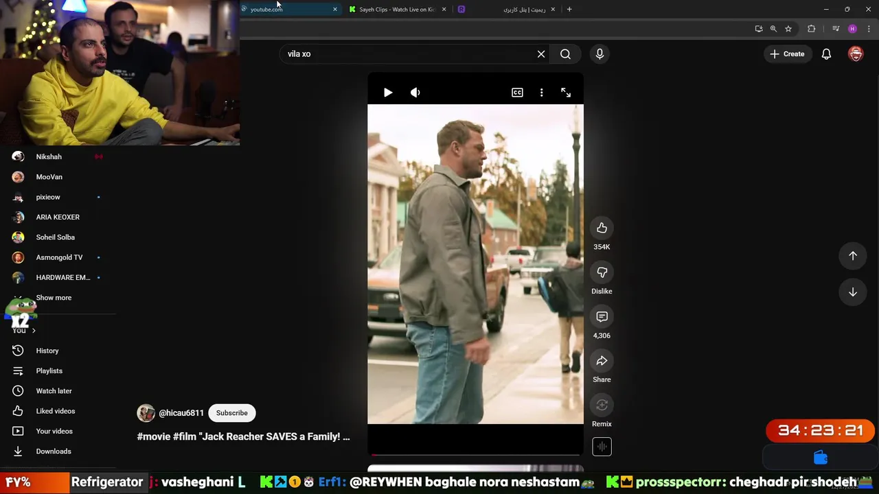This screenshot has width=879, height=494.
Task: Like the Short with 354K likes
Action: [602, 228]
